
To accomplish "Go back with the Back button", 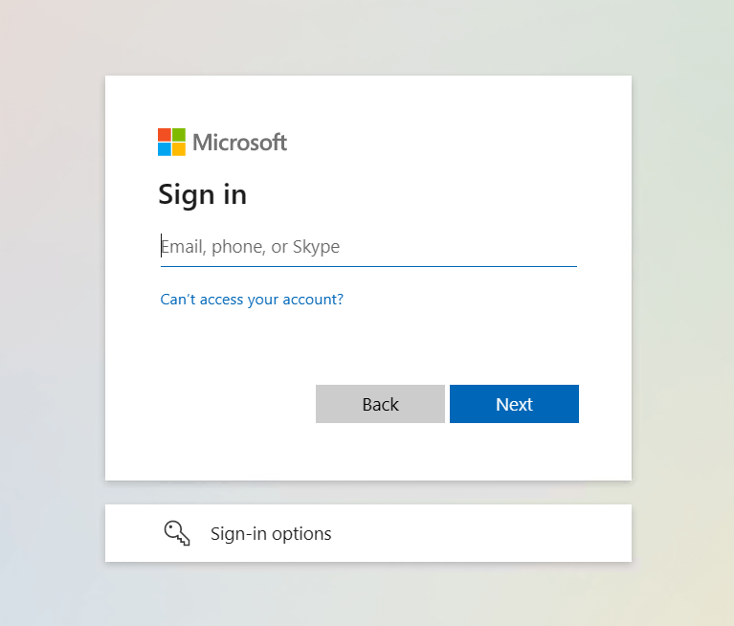I will [x=380, y=404].
